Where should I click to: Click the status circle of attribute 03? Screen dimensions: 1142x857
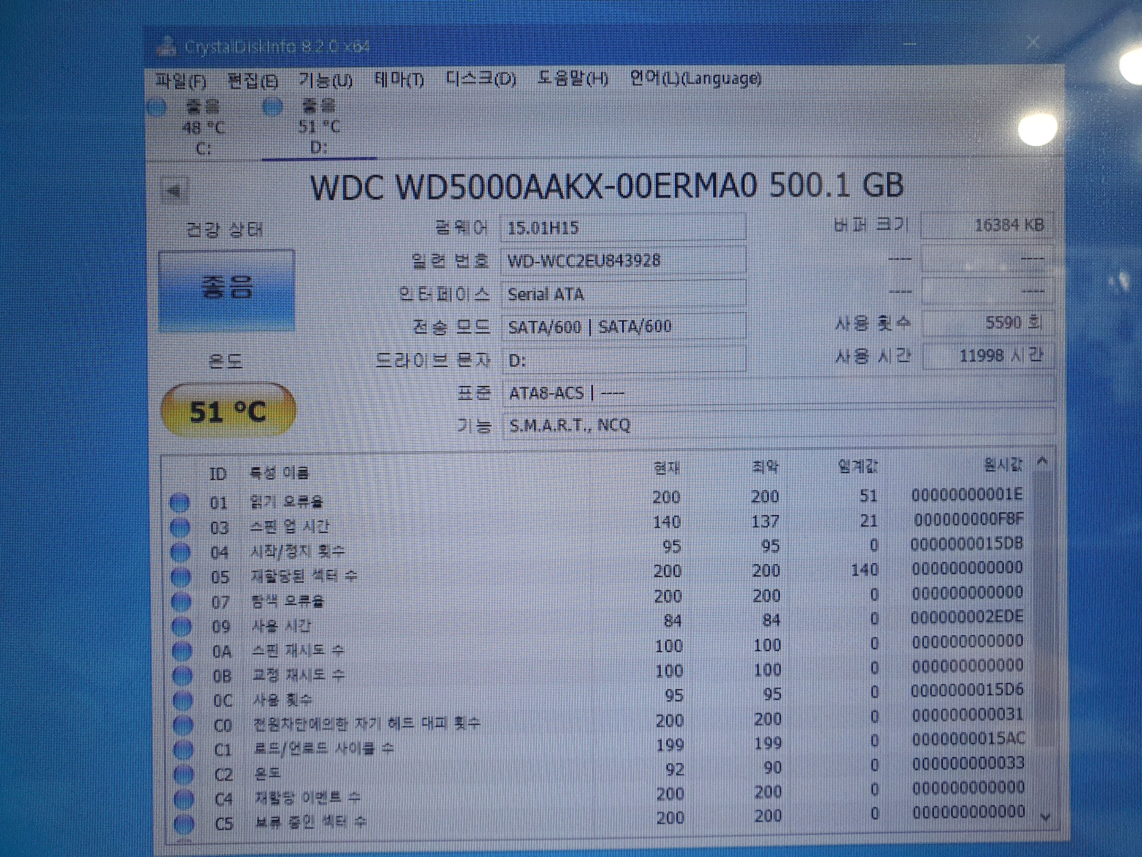tap(180, 527)
